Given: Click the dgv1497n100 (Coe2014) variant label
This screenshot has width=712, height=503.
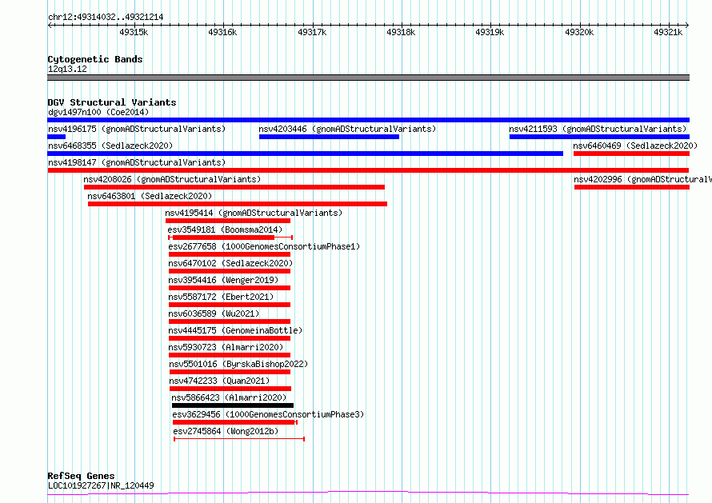Looking at the screenshot, I should pyautogui.click(x=98, y=112).
